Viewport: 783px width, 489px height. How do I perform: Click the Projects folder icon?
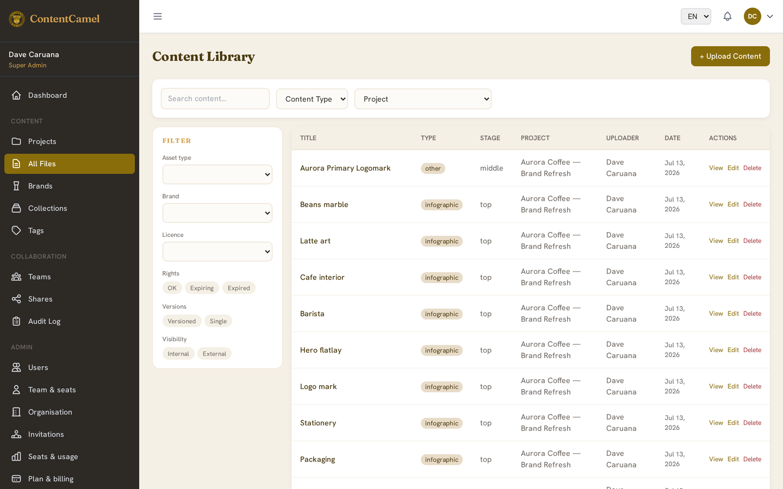[x=16, y=141]
